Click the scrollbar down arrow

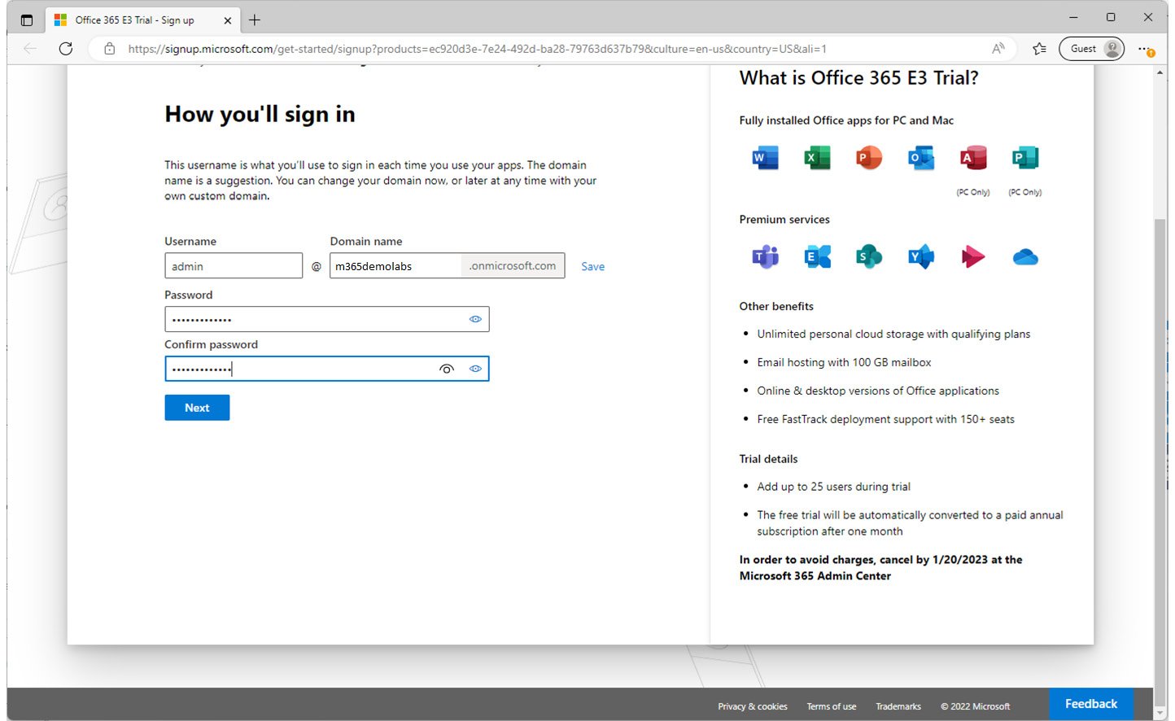coord(1160,714)
